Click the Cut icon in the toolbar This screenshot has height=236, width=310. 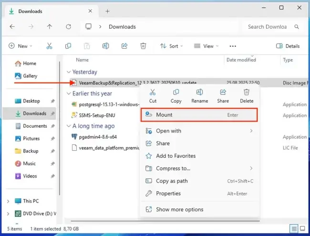tap(49, 46)
